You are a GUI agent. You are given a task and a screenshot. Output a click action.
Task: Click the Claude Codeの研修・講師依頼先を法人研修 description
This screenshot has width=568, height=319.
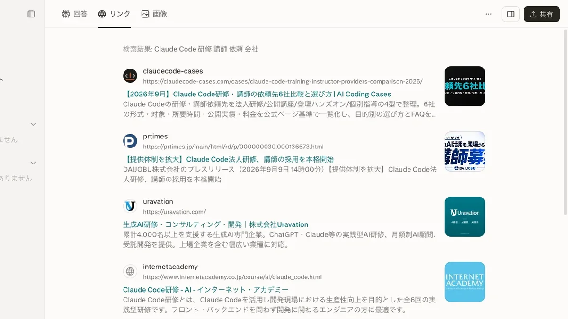click(280, 109)
